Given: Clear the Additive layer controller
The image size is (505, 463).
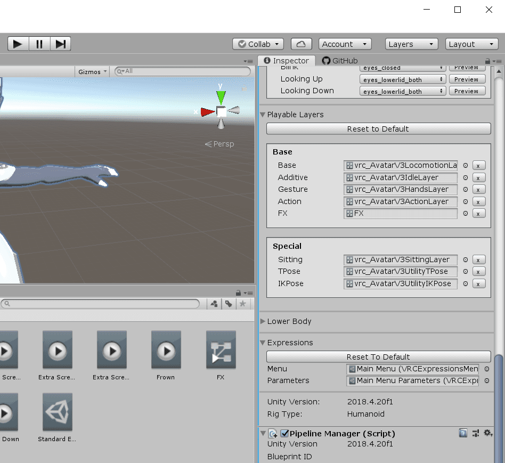Looking at the screenshot, I should coord(478,178).
